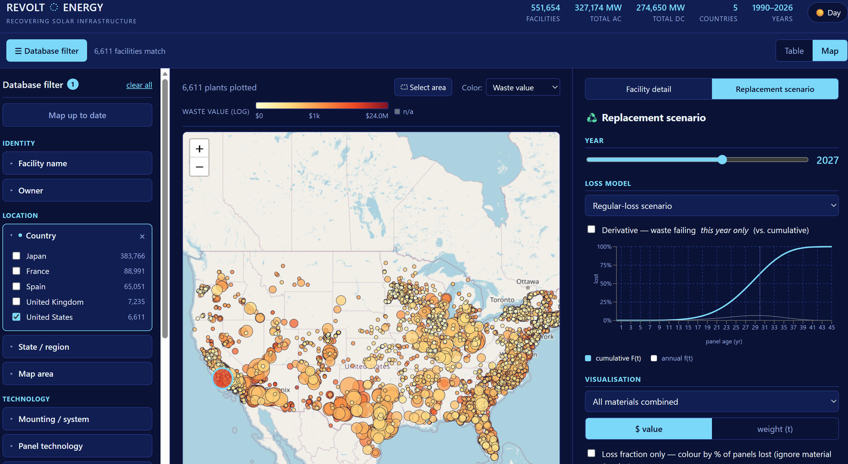Click the map zoom out minus icon
The height and width of the screenshot is (464, 848).
click(x=199, y=167)
